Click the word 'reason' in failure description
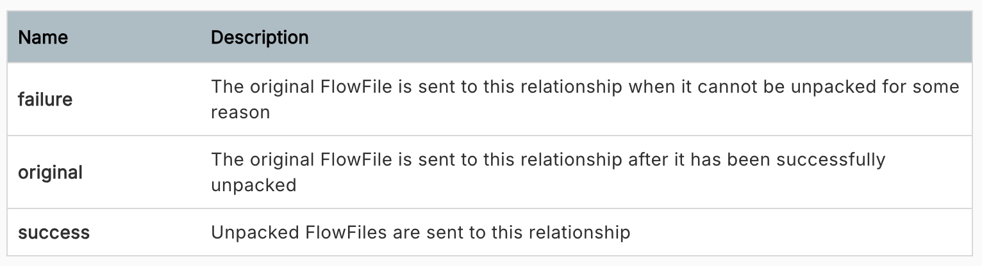This screenshot has width=982, height=266. 240,113
